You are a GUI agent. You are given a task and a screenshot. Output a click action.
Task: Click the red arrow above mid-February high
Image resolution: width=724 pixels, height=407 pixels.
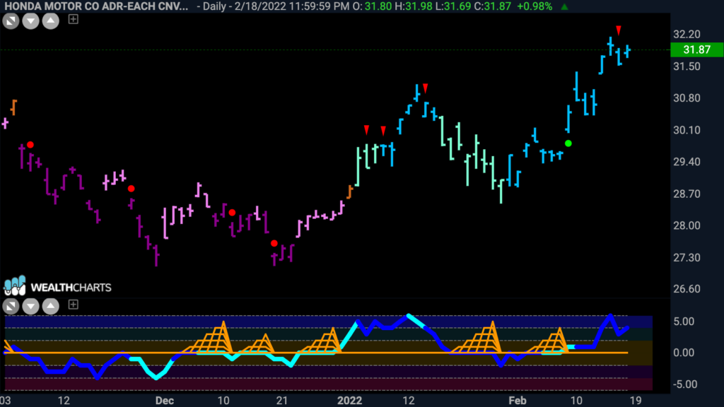[618, 30]
